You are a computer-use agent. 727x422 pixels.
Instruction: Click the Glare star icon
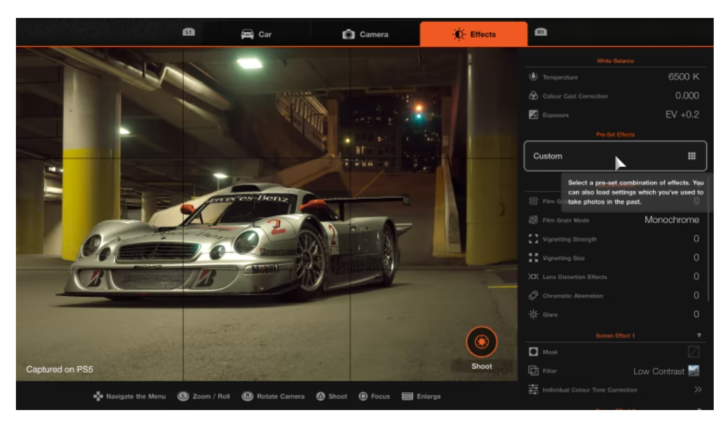coord(533,314)
